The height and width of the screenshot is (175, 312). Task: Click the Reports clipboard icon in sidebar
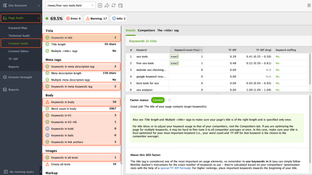[x=5, y=90]
